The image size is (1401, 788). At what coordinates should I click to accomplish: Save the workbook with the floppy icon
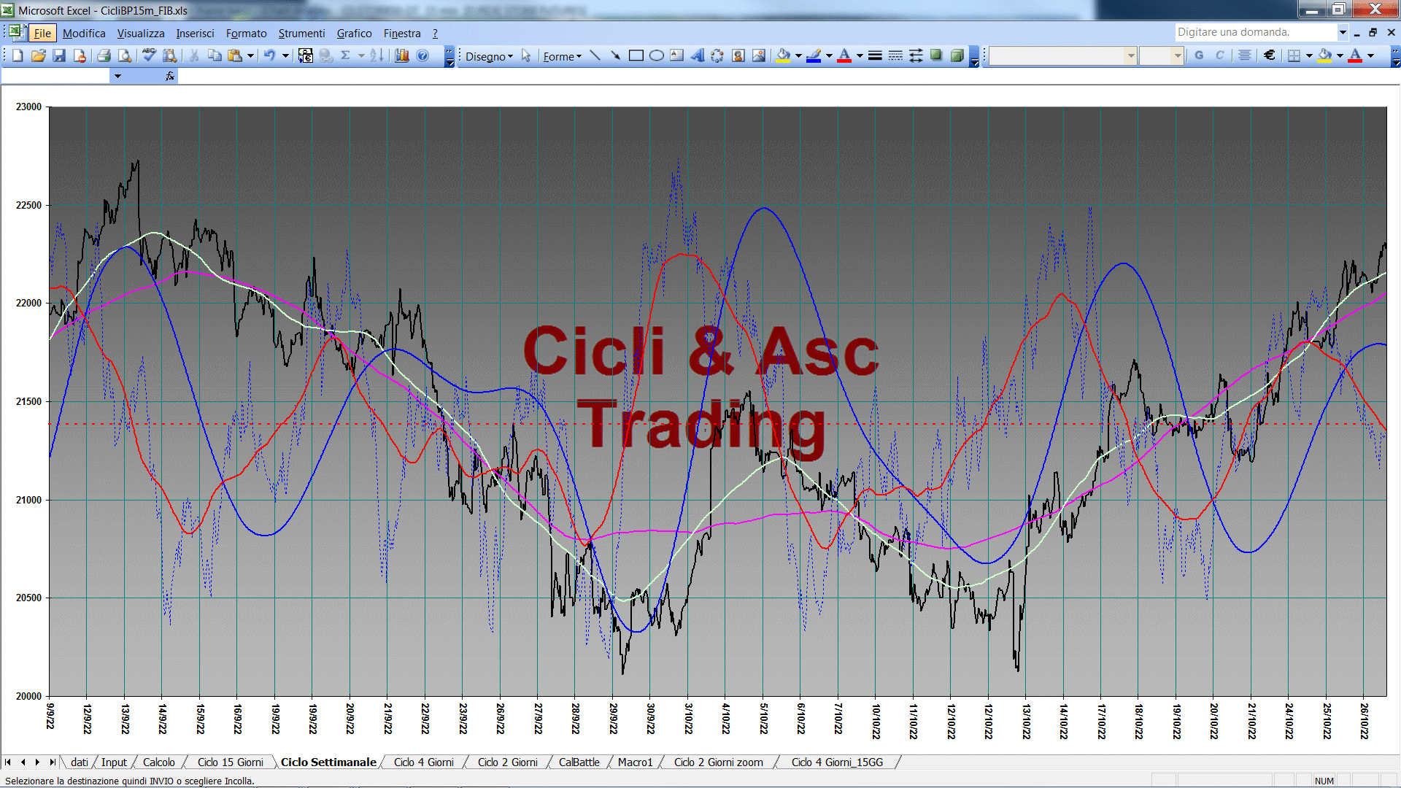point(59,55)
